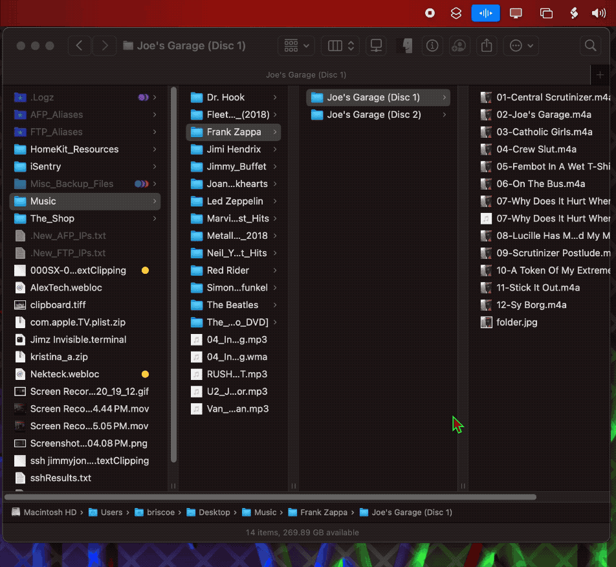Click Music in the path bar
Viewport: 616px width, 567px height.
[x=259, y=513]
